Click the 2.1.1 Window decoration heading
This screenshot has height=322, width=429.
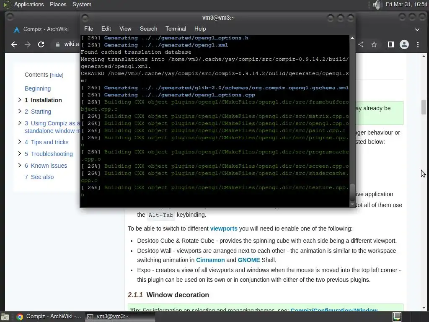pos(168,295)
